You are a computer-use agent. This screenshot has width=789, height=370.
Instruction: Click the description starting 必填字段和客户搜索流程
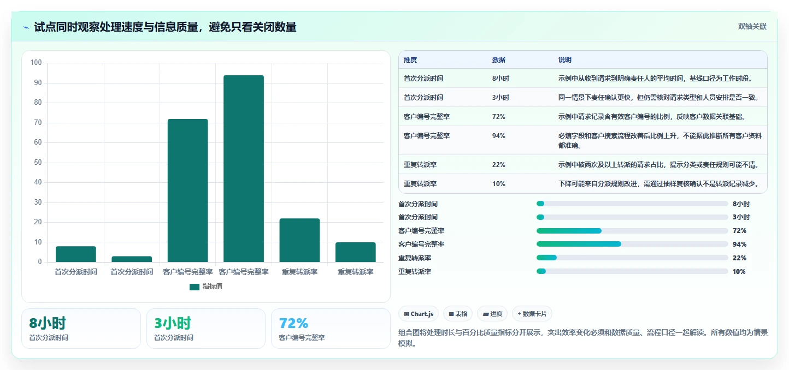(660, 141)
